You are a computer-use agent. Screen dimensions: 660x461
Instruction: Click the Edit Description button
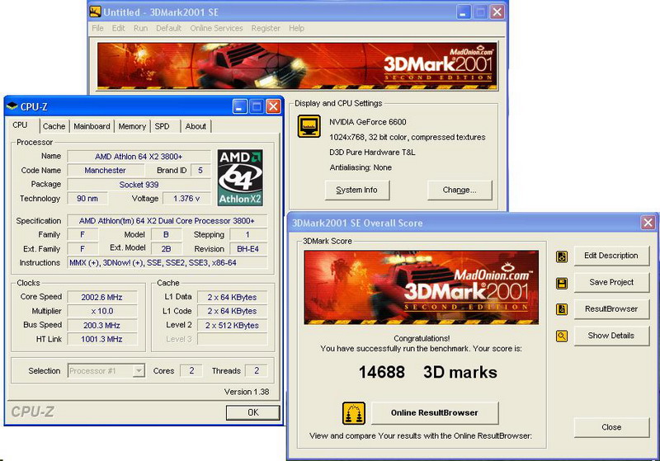pyautogui.click(x=611, y=256)
